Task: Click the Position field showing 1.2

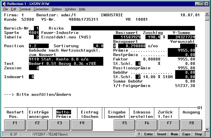Action: tap(39, 46)
